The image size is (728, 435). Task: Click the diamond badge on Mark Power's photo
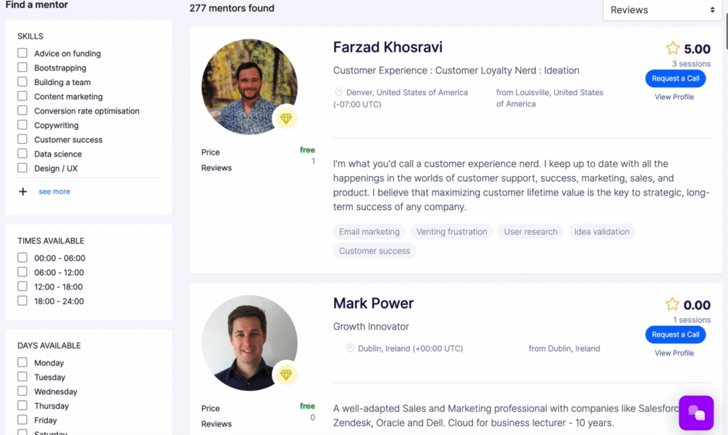[285, 375]
